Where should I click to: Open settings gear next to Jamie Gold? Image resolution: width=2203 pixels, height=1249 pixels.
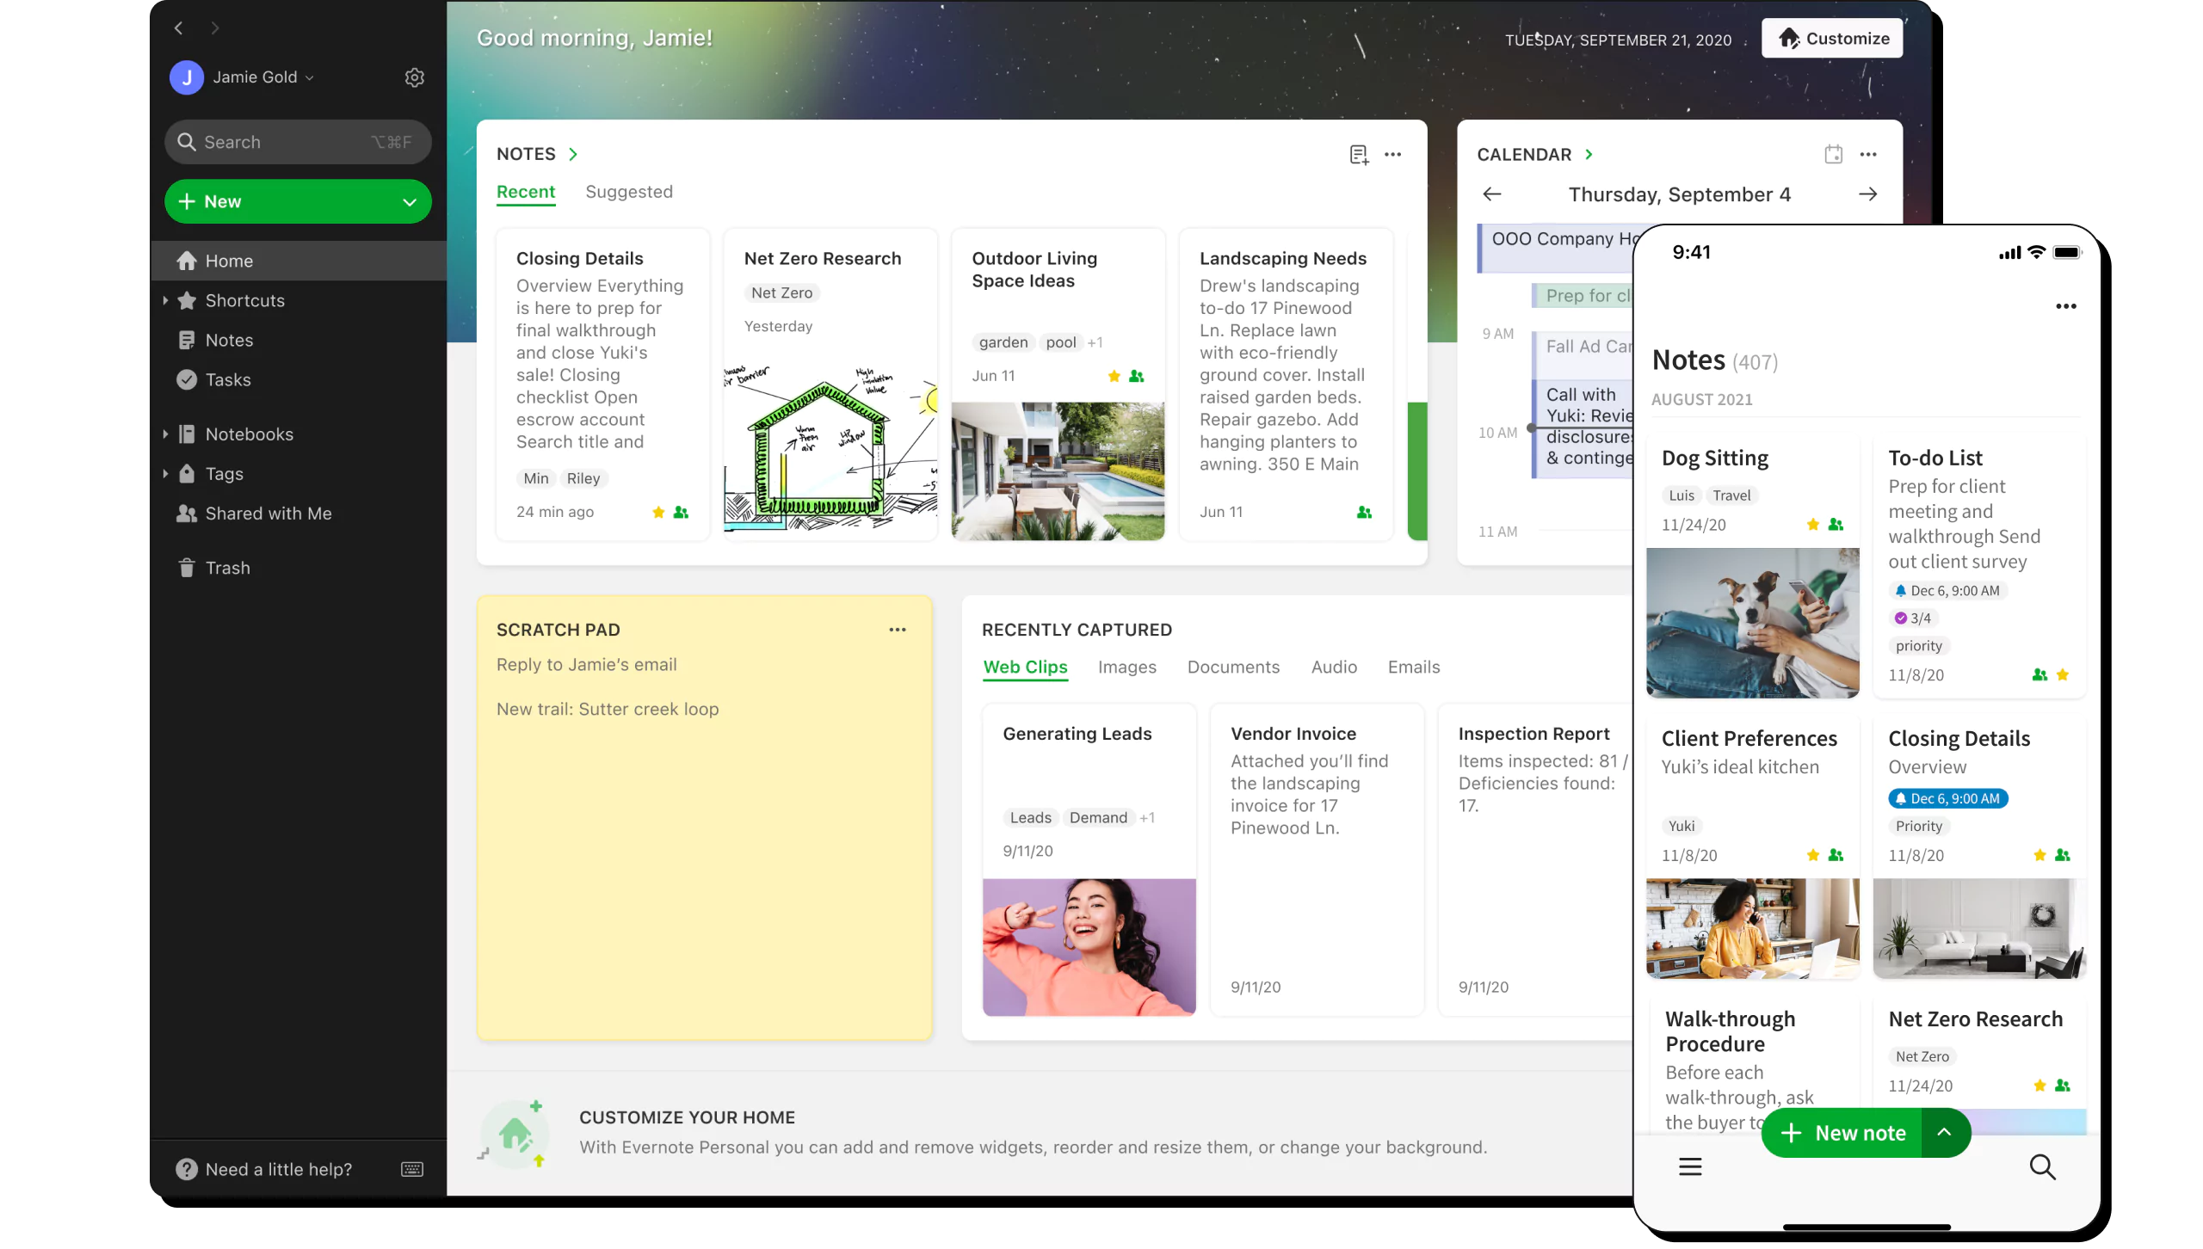[x=414, y=77]
